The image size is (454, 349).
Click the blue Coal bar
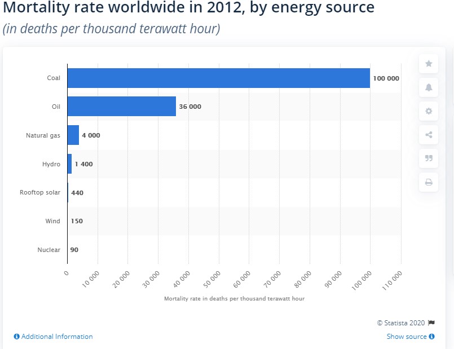click(218, 78)
